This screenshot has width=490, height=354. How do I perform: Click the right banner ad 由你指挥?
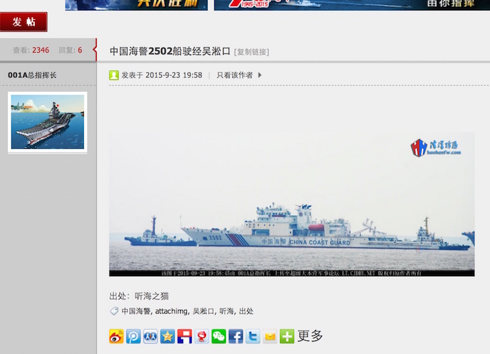(352, 5)
